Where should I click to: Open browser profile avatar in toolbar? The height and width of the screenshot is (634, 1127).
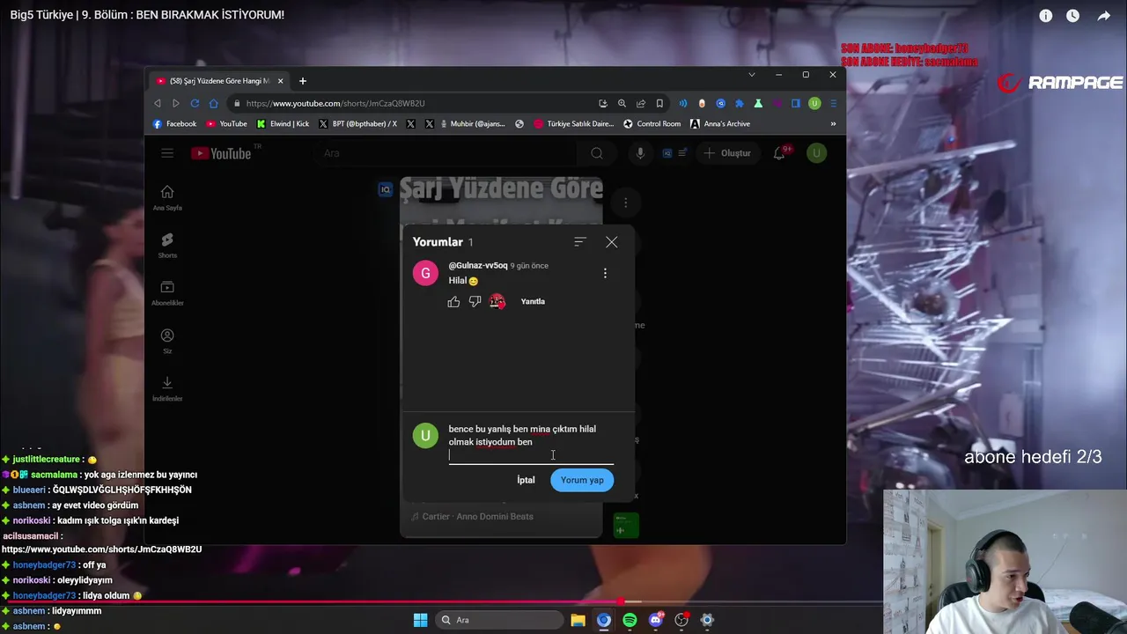point(814,103)
